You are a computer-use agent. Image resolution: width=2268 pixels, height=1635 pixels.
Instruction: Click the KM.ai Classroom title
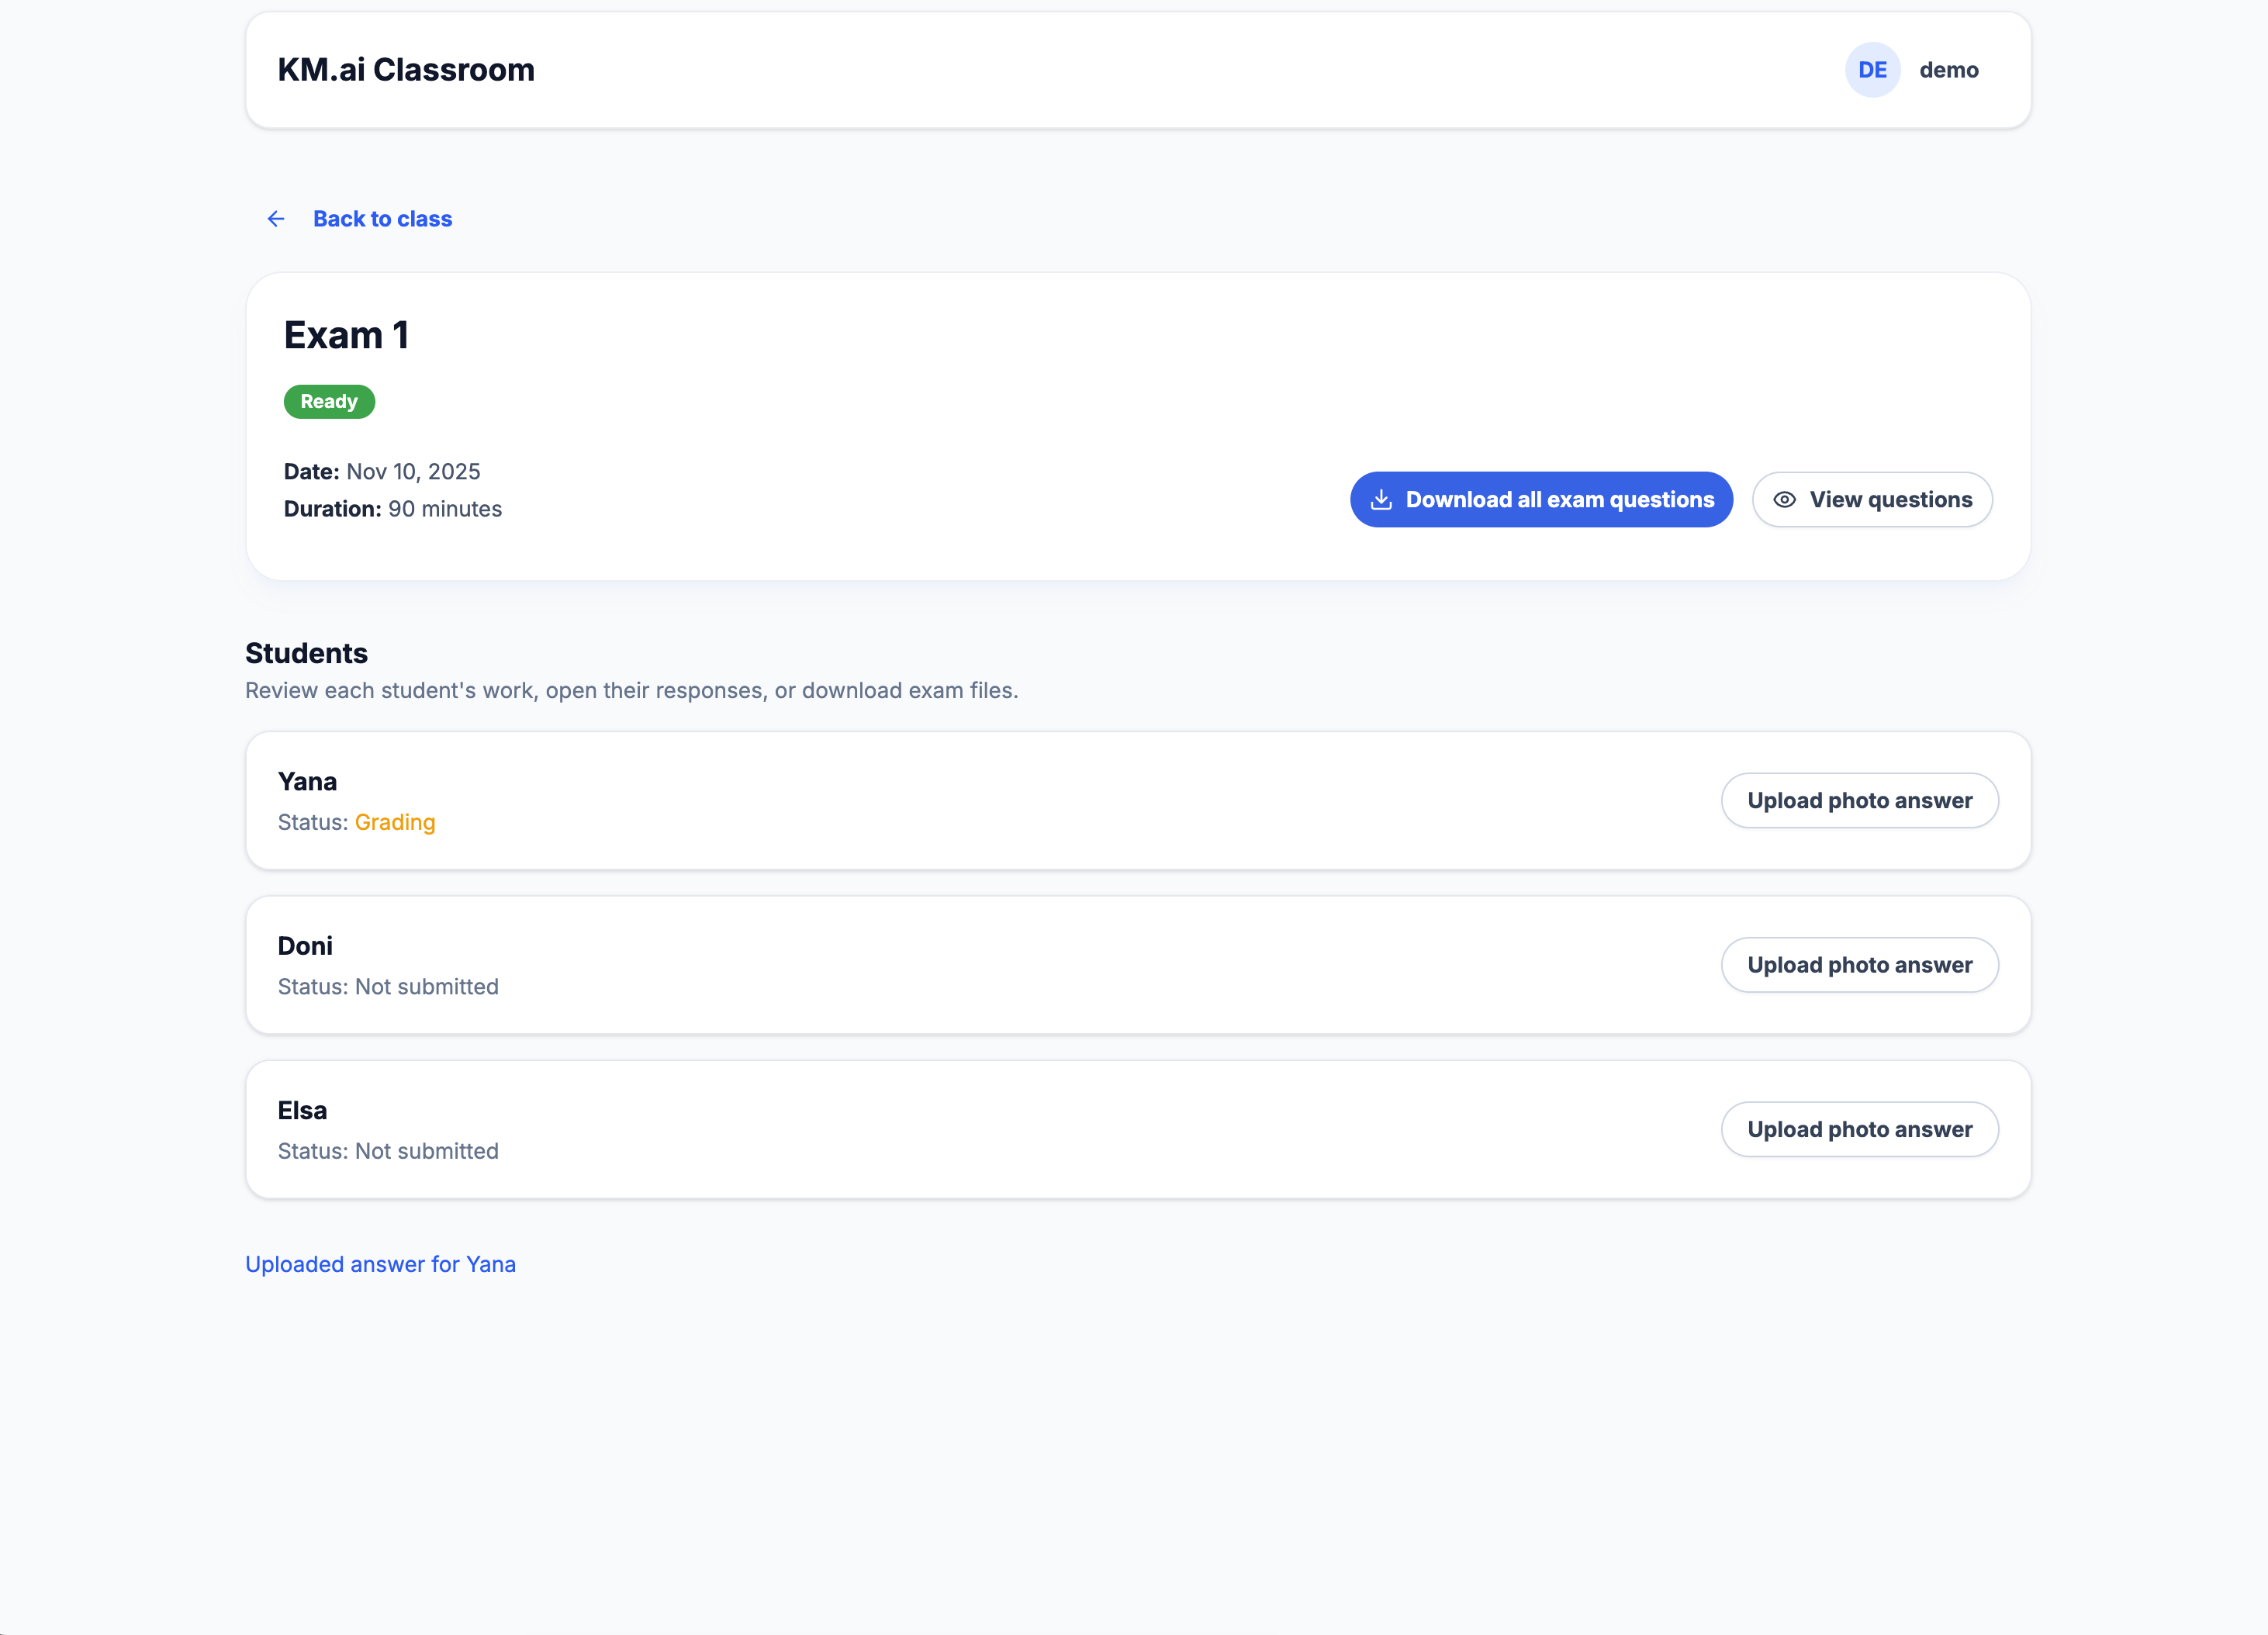pos(406,70)
